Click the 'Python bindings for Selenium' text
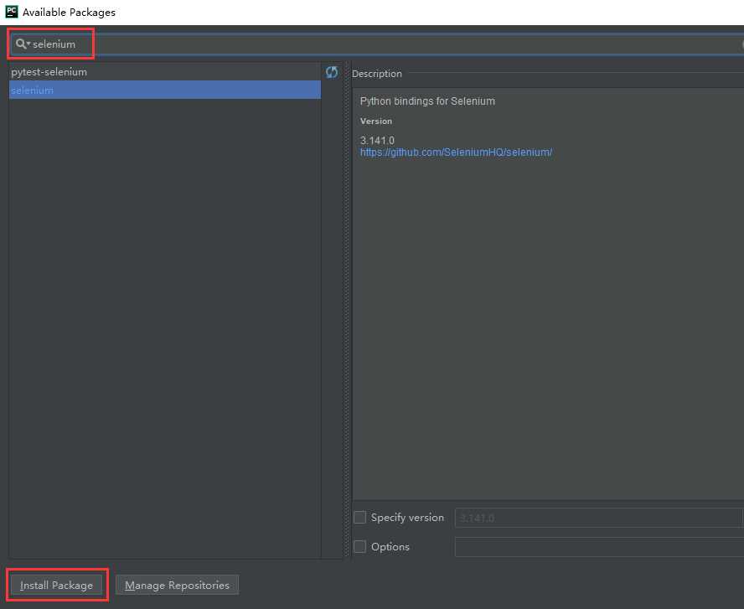Image resolution: width=744 pixels, height=609 pixels. [x=427, y=101]
